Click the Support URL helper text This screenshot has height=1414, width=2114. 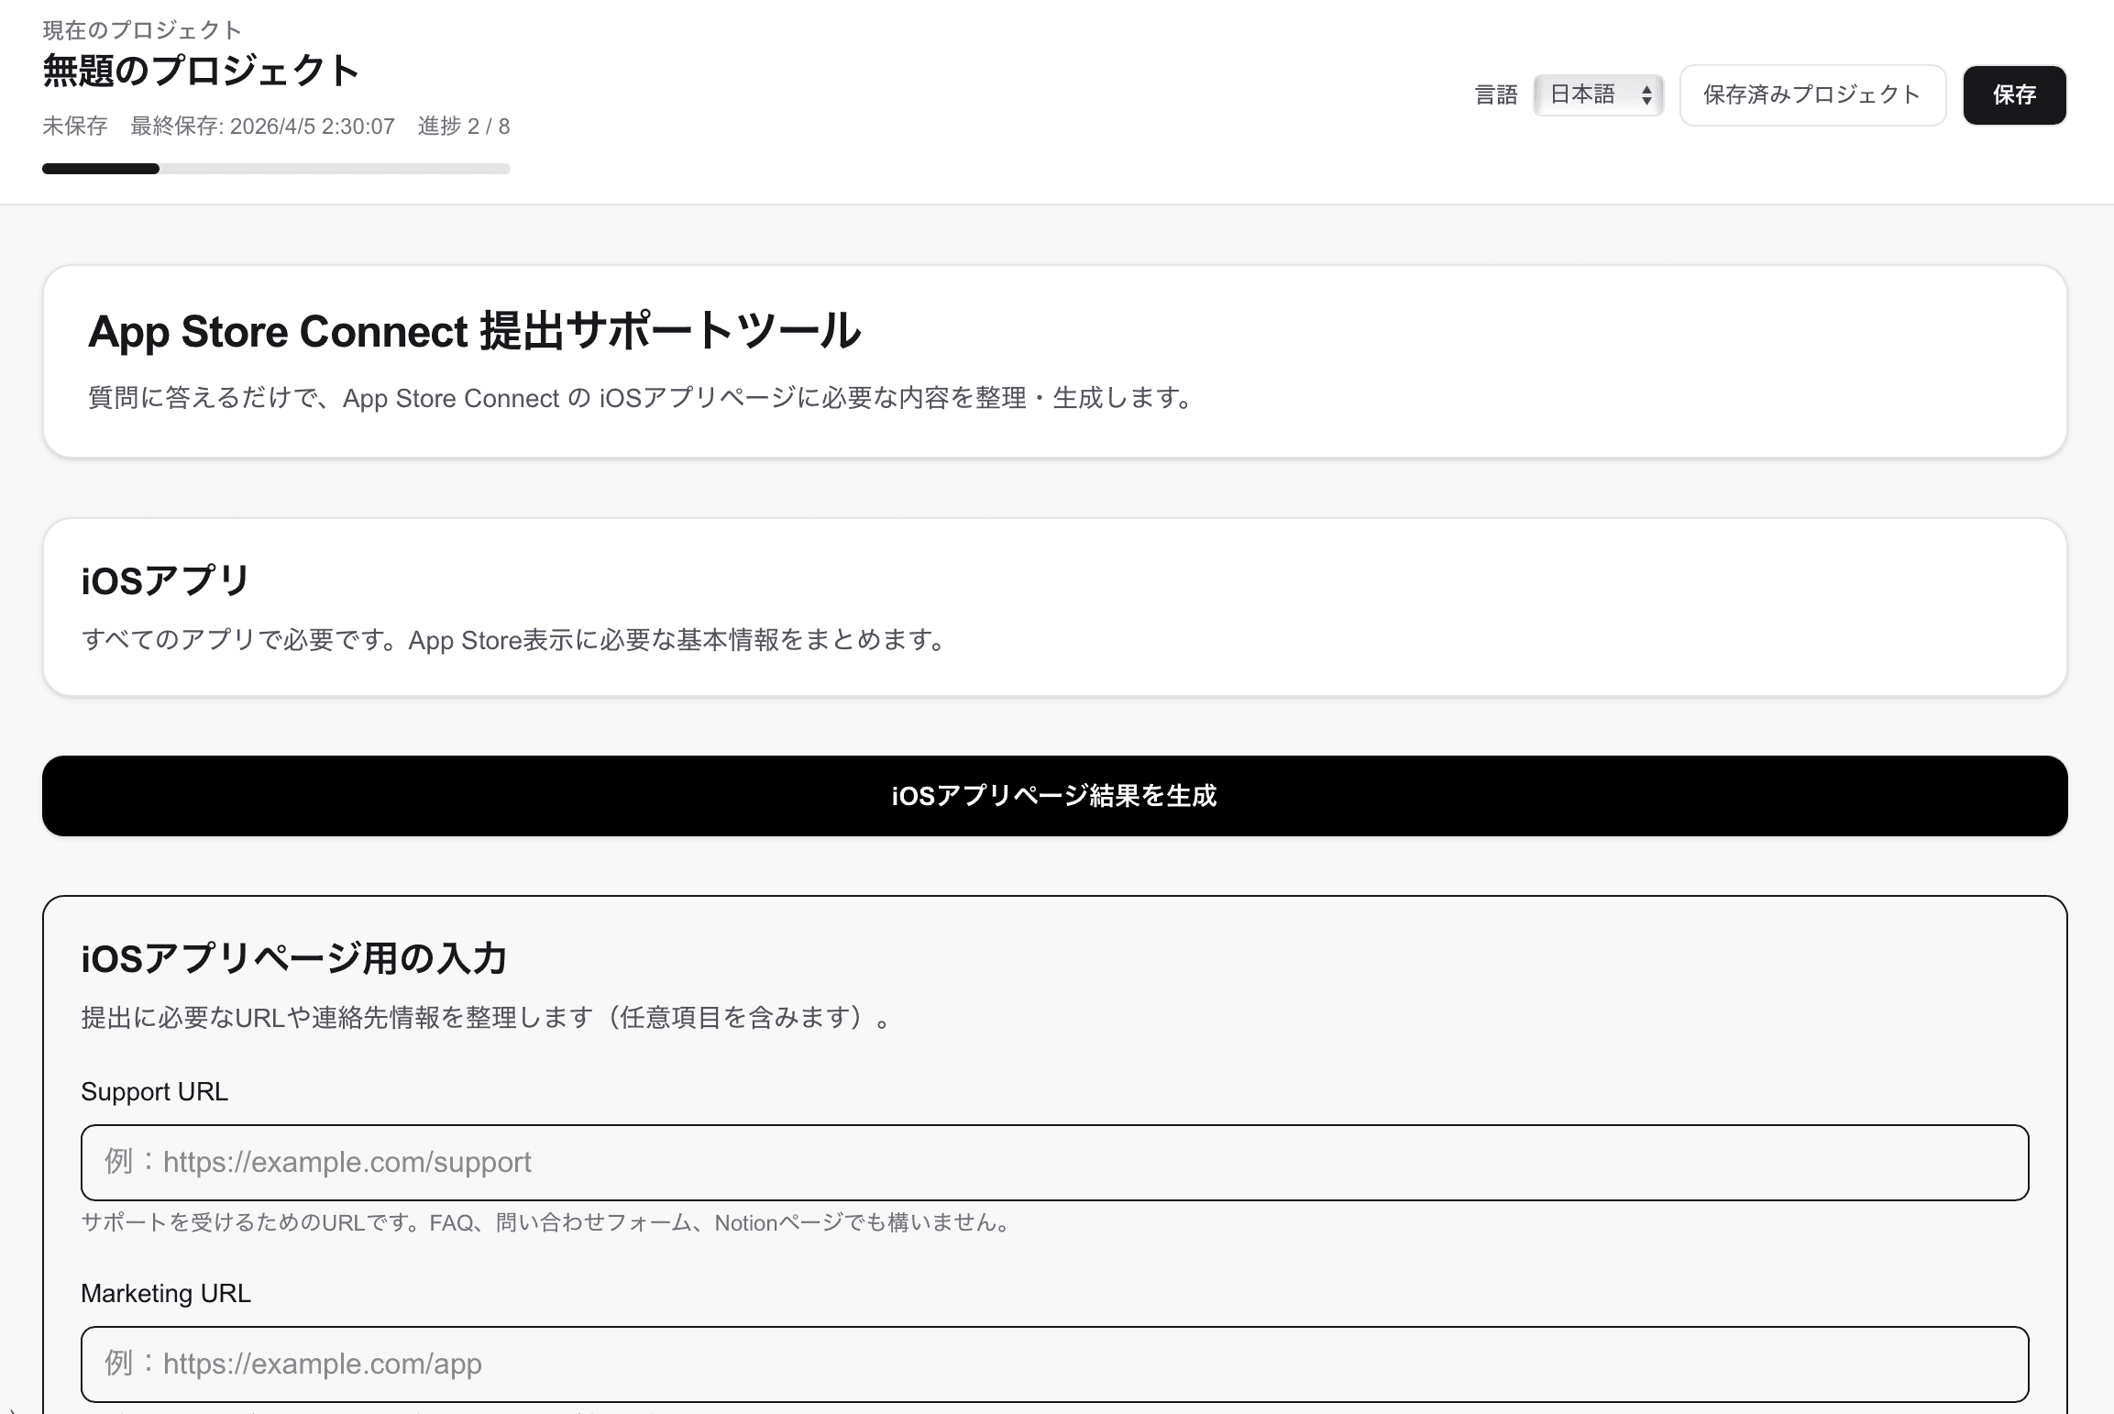545,1222
